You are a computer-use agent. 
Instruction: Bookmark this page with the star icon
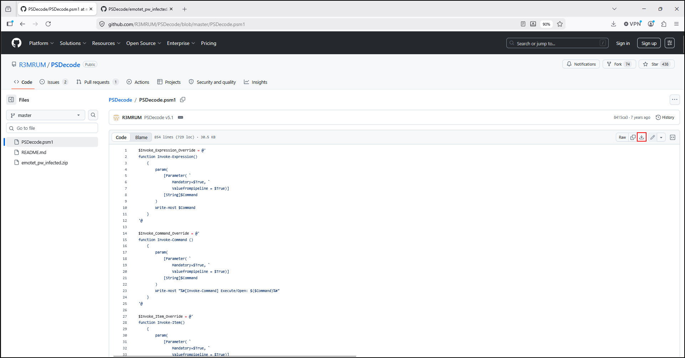[x=560, y=24]
